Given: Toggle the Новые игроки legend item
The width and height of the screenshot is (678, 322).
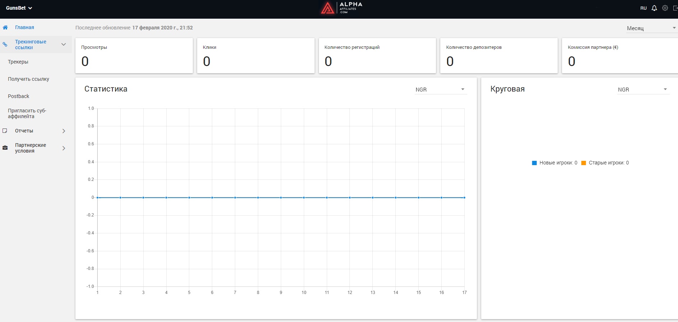Looking at the screenshot, I should coord(554,163).
